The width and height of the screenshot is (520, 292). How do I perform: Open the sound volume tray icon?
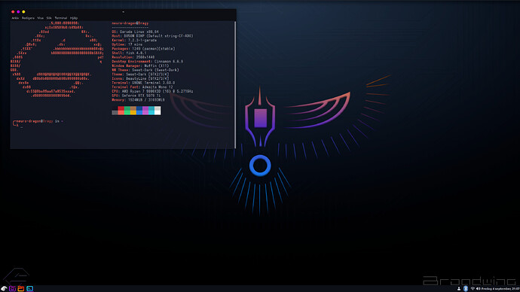(x=478, y=289)
